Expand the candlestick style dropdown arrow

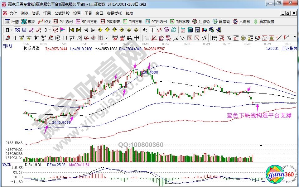50,30
